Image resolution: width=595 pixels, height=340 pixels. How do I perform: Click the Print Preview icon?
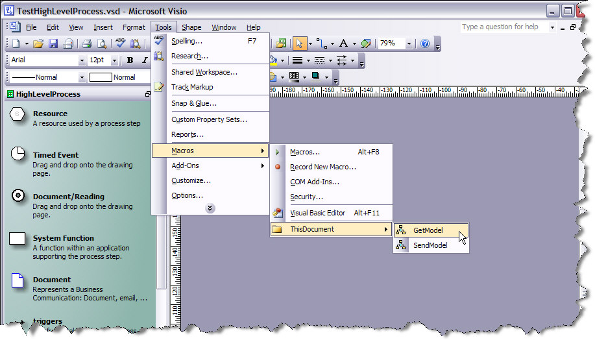101,44
